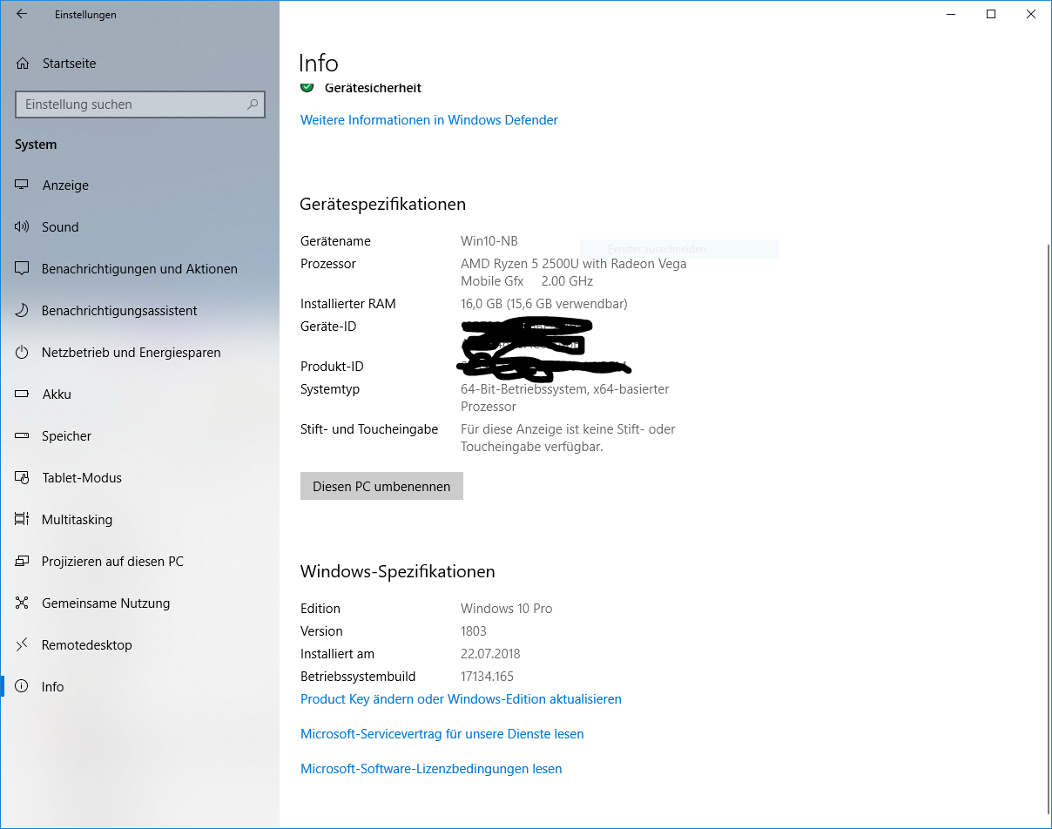Click the Multitasking icon

[23, 519]
